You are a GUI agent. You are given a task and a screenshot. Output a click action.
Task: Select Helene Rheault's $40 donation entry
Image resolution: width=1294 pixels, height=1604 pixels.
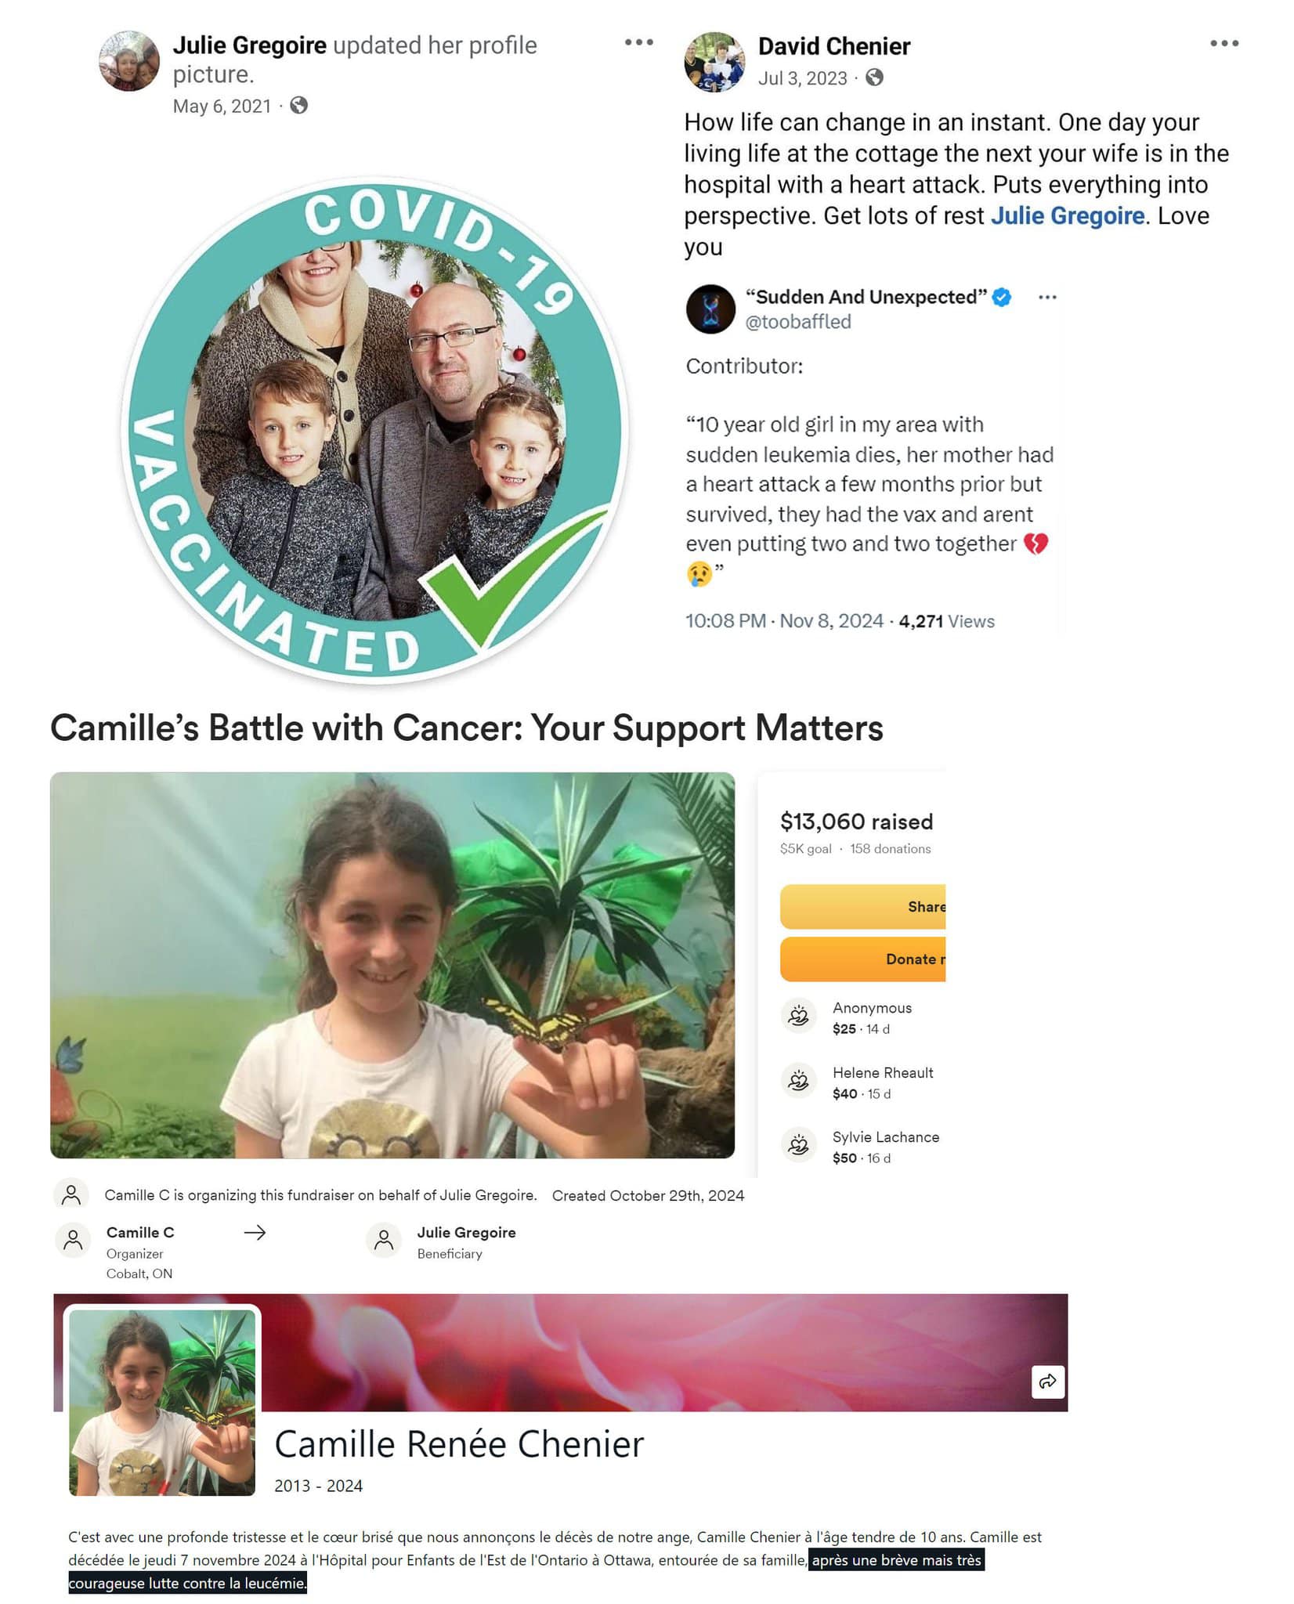(x=858, y=1082)
